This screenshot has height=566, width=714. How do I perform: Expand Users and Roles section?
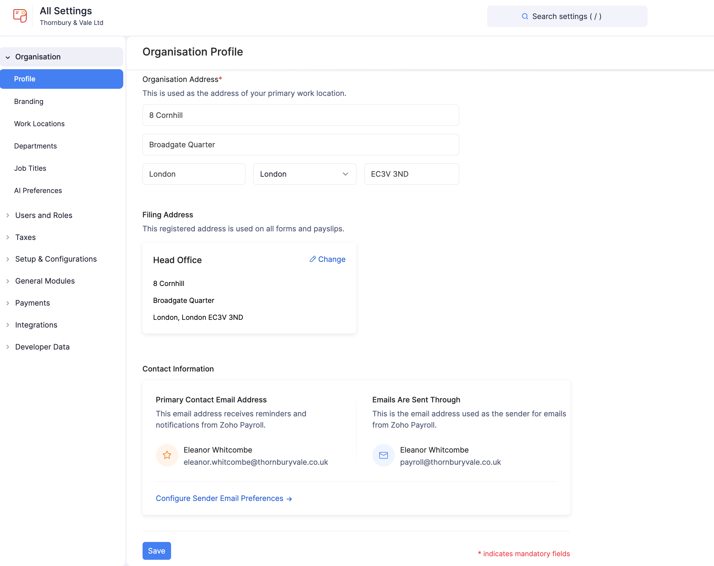click(x=44, y=215)
